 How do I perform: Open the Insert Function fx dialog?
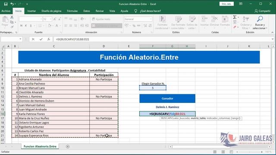pos(49,39)
